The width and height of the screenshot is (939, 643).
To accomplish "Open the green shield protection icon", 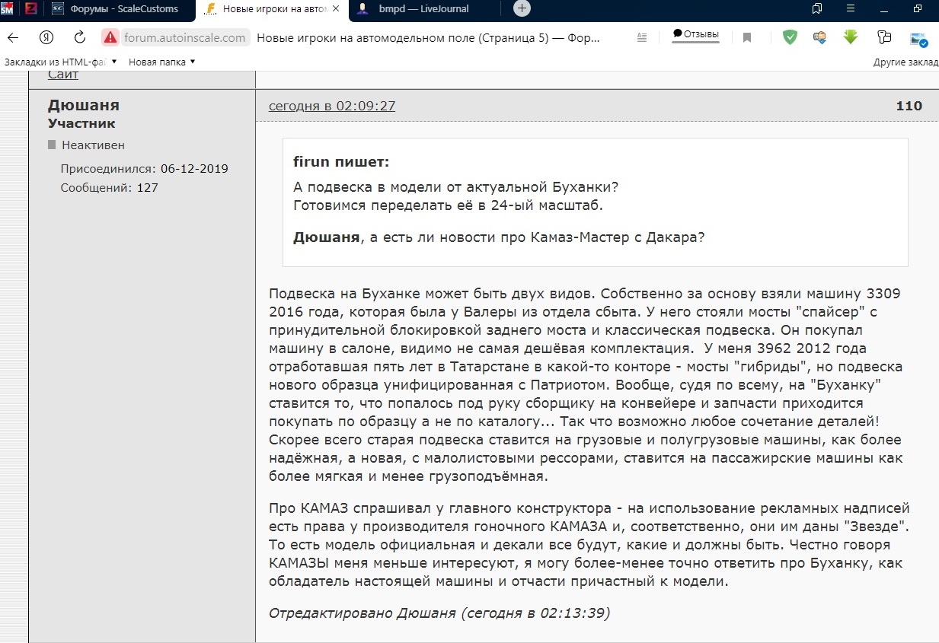I will click(x=790, y=37).
